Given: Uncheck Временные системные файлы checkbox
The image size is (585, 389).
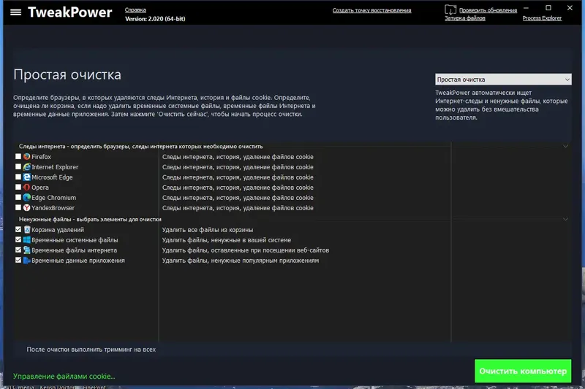Looking at the screenshot, I should (18, 239).
